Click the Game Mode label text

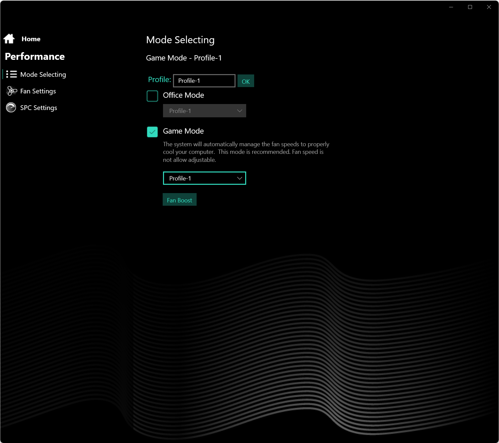183,131
